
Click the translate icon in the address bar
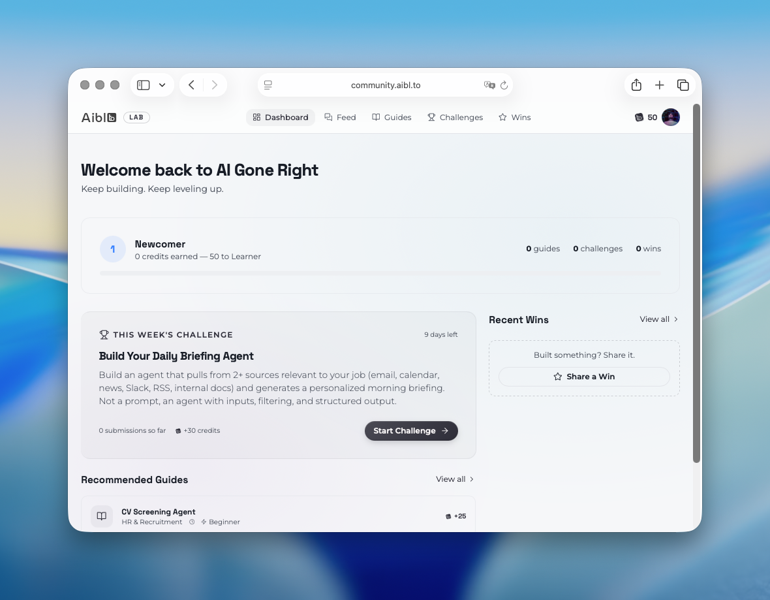click(x=489, y=85)
